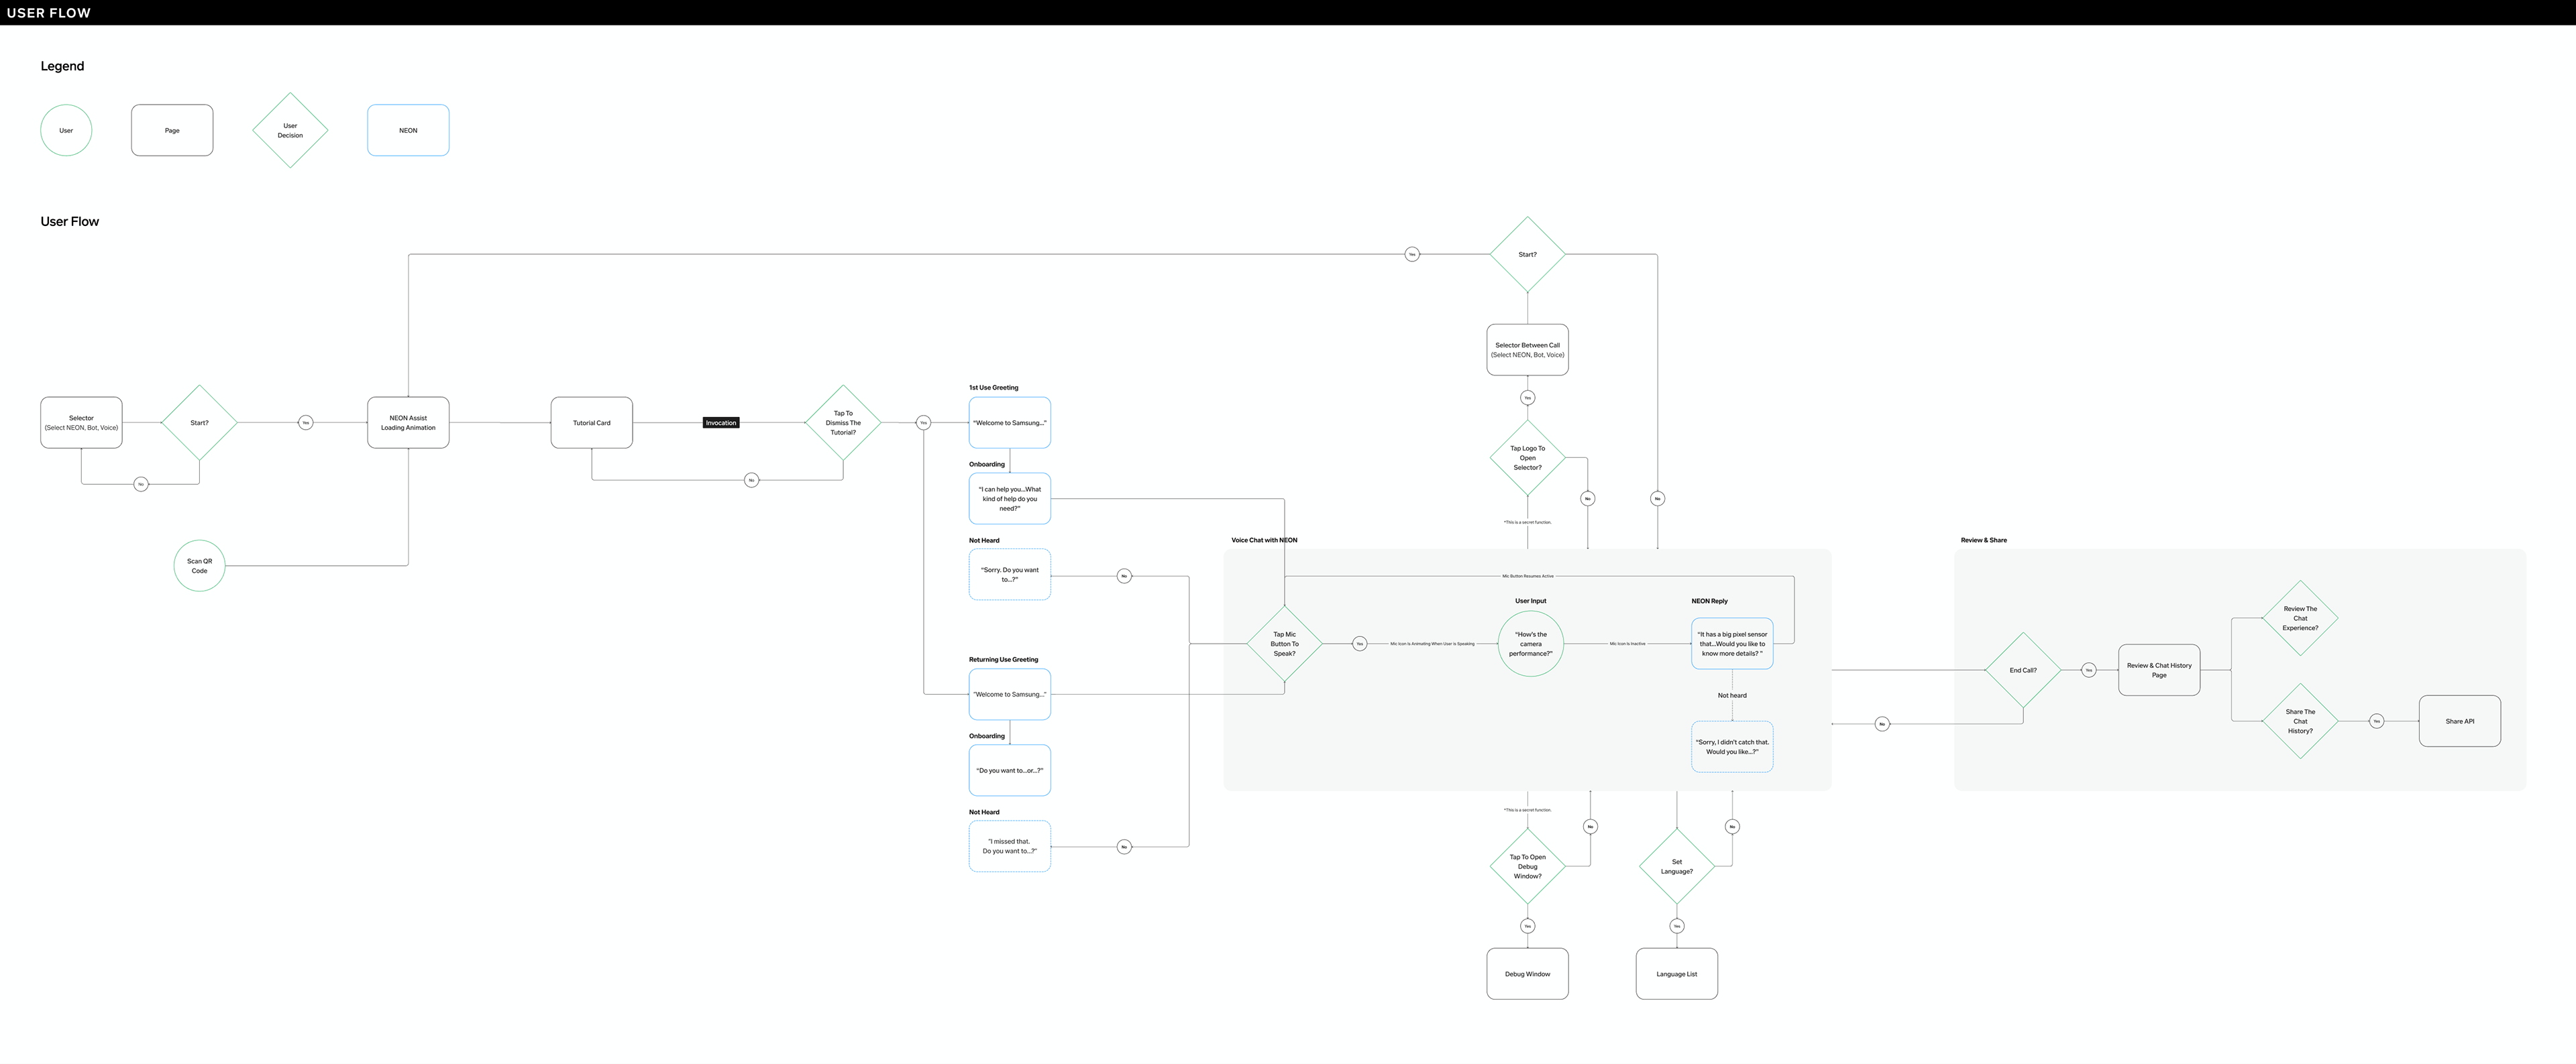The height and width of the screenshot is (1064, 2576).
Task: Select Tap Logo To Open Selector diamond
Action: [x=1527, y=457]
